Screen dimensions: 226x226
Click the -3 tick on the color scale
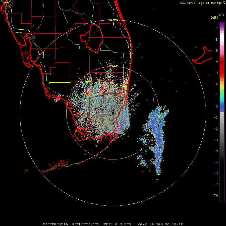216,140
